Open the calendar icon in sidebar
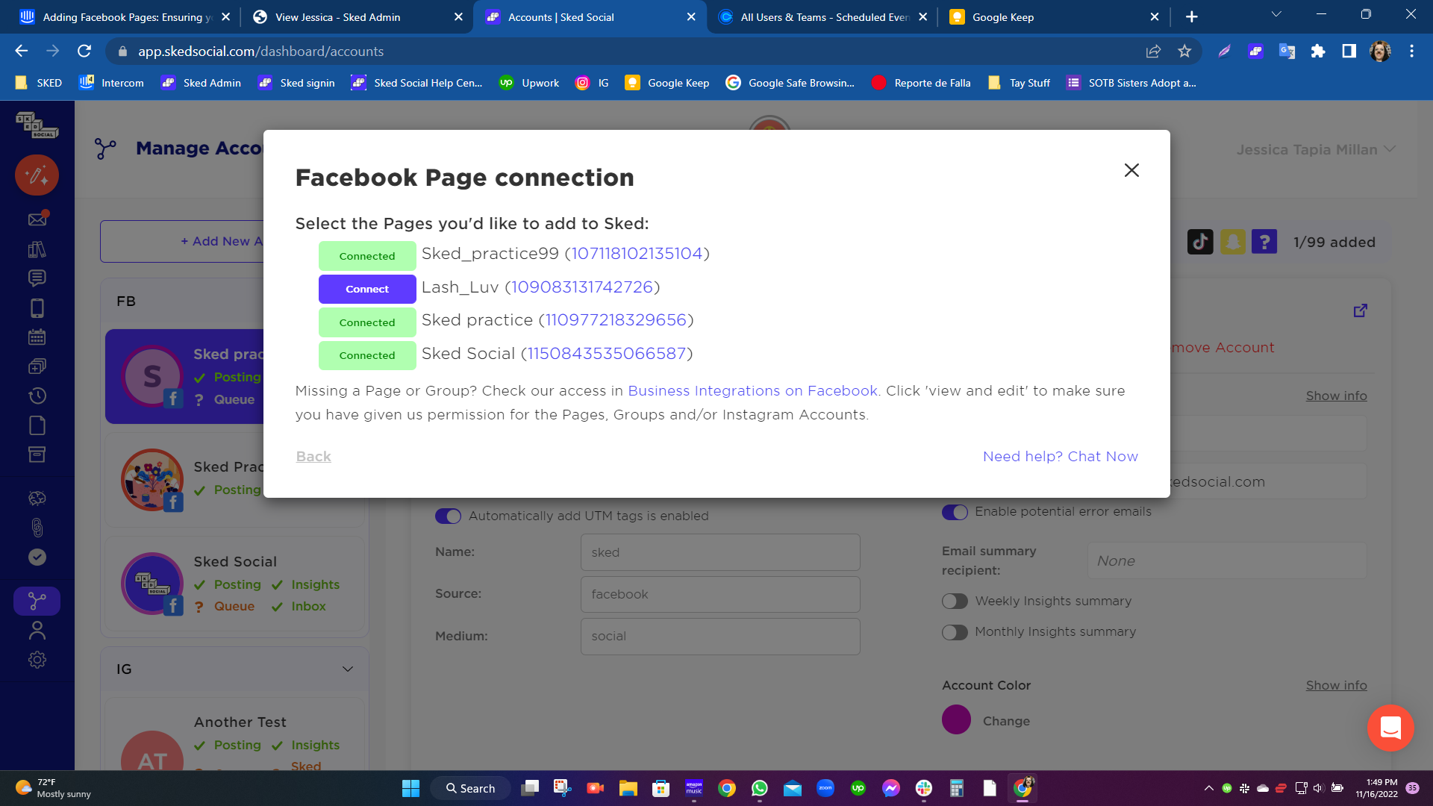Image resolution: width=1433 pixels, height=806 pixels. click(37, 337)
